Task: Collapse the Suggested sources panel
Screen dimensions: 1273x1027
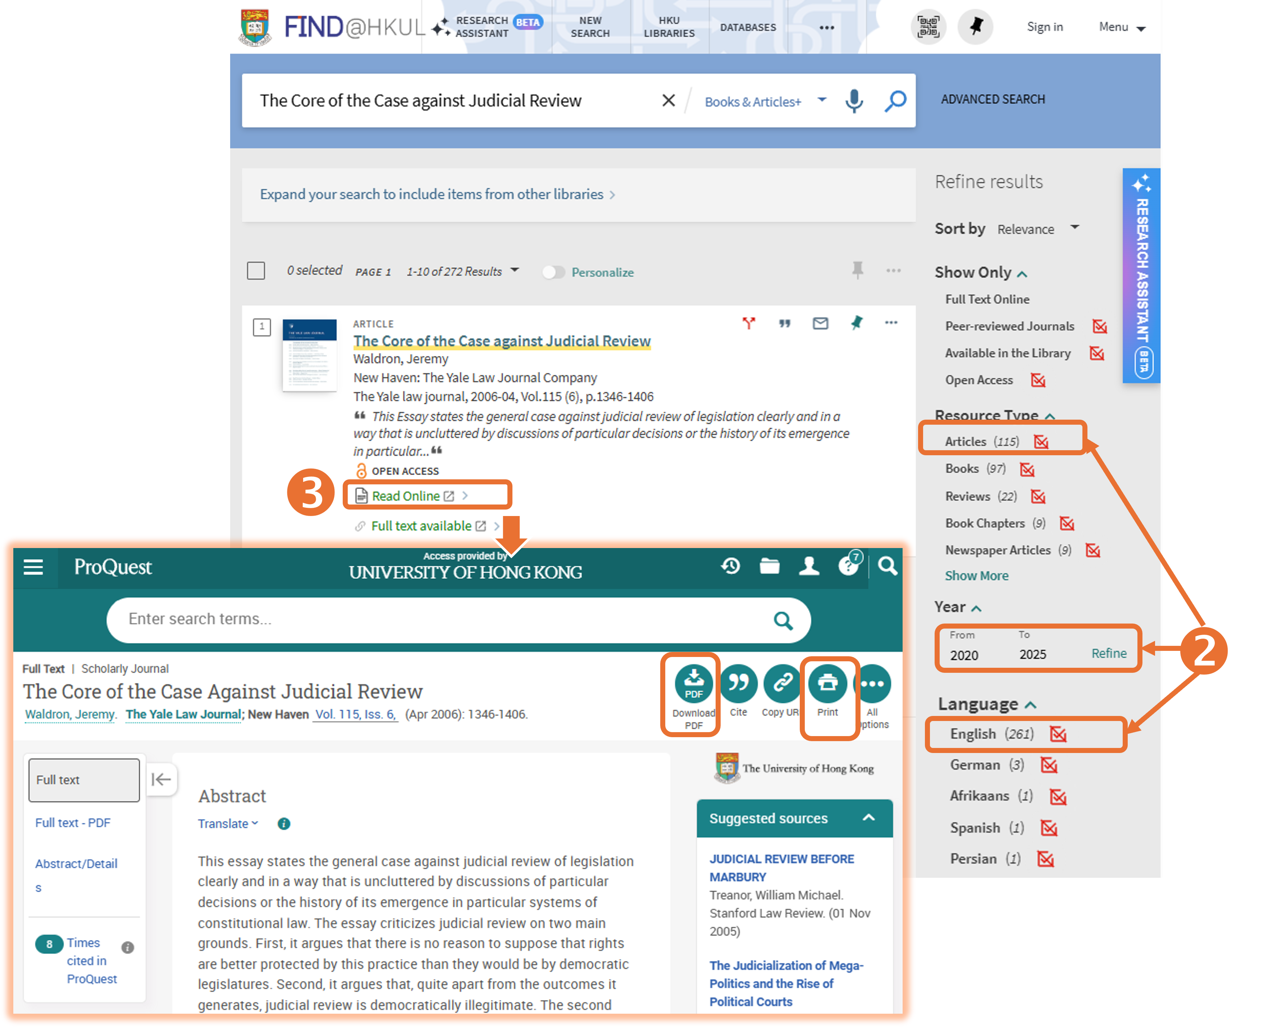Action: pos(868,818)
